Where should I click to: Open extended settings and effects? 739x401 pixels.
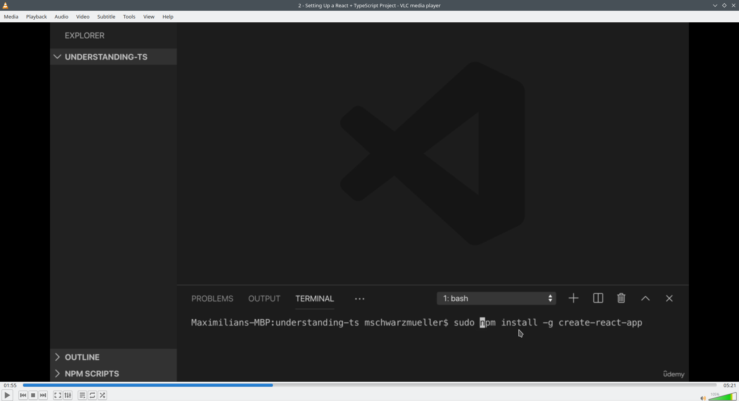(68, 395)
